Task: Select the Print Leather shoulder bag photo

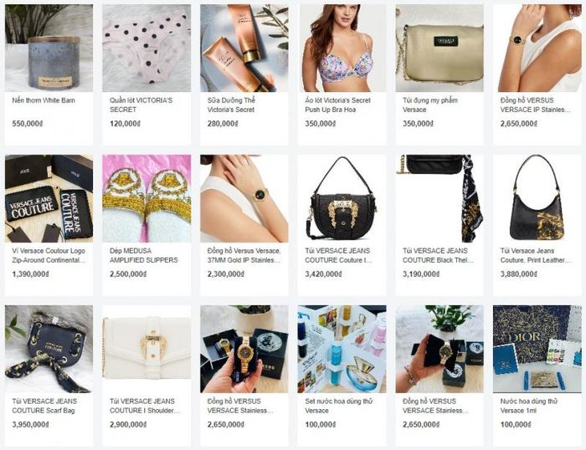Action: pos(537,199)
